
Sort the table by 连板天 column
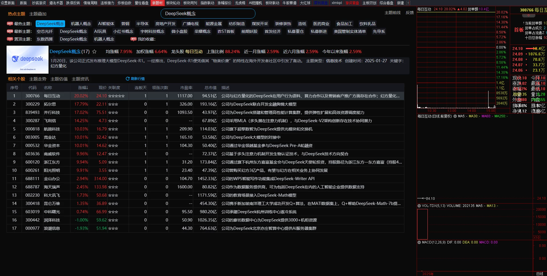[x=141, y=88]
